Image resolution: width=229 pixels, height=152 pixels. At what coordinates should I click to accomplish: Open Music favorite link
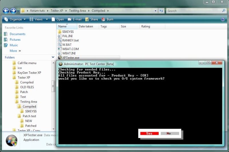[x=14, y=45]
